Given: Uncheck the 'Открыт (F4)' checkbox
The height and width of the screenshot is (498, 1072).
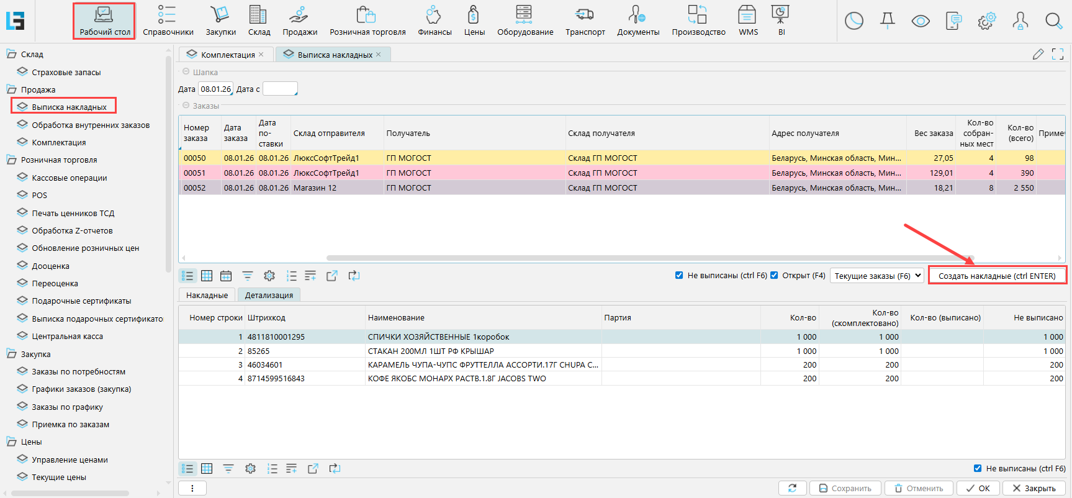Looking at the screenshot, I should point(774,276).
